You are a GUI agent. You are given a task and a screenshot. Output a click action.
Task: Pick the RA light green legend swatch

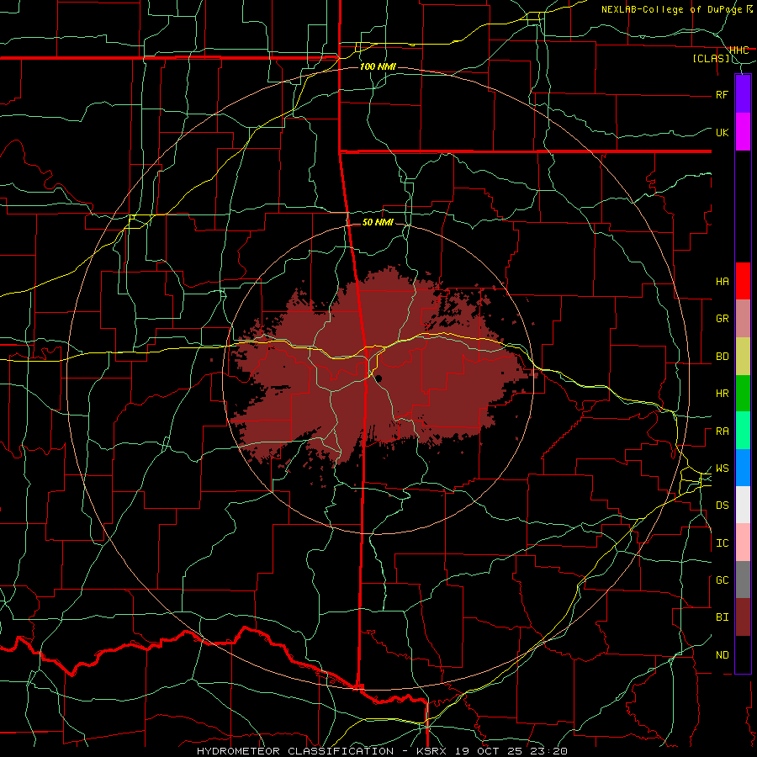click(x=743, y=431)
